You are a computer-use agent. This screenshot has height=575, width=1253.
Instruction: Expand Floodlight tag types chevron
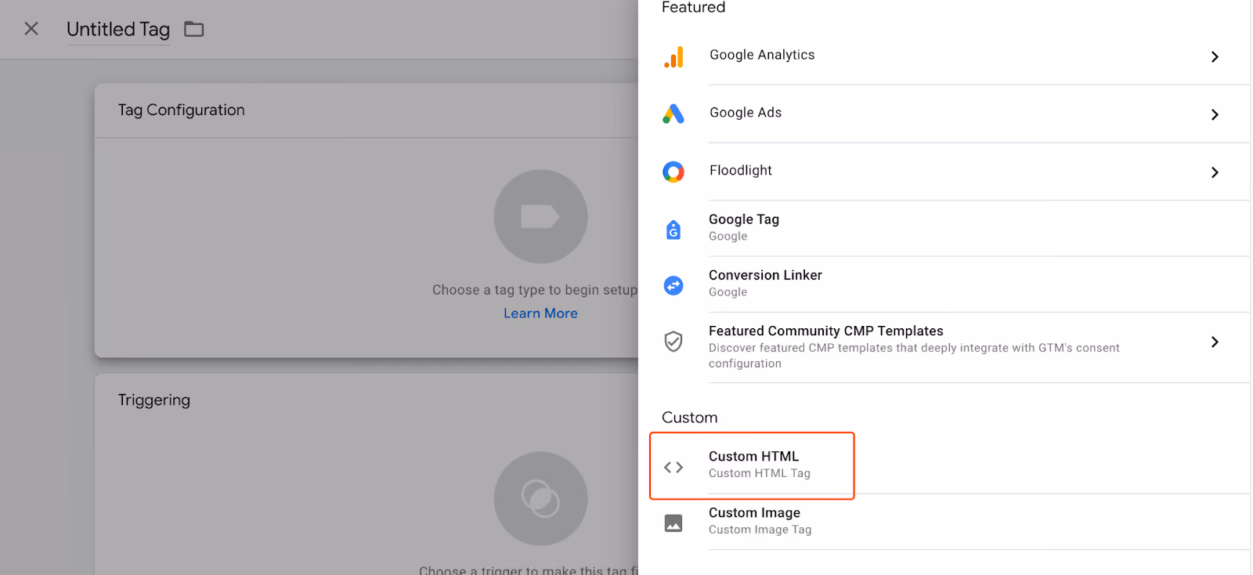pos(1215,172)
